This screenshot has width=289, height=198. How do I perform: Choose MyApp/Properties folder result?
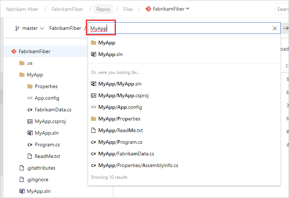(x=184, y=119)
